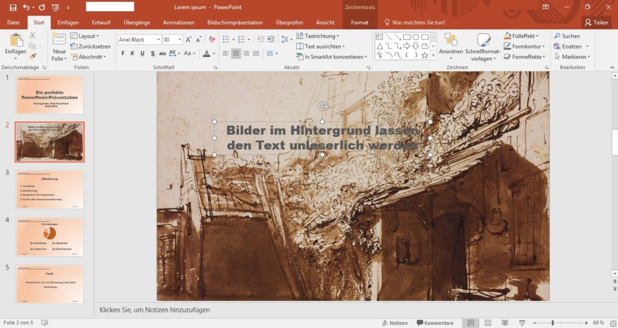The height and width of the screenshot is (328, 618).
Task: Switch to the Einfügen tab
Action: tap(68, 22)
